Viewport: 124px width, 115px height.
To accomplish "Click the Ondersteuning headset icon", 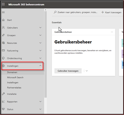I will (3, 58).
